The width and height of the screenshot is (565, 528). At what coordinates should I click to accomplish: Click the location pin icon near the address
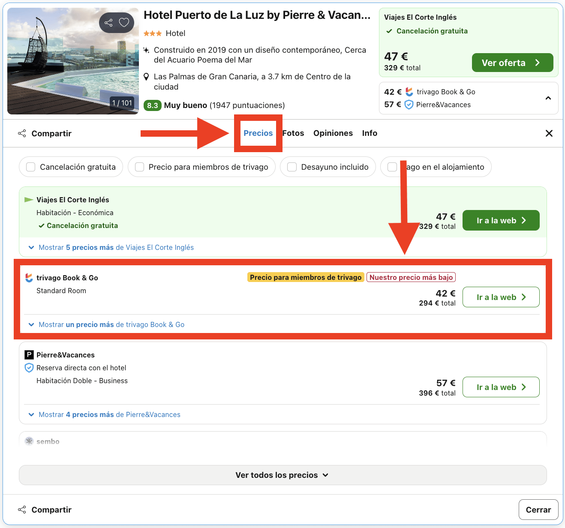coord(147,77)
